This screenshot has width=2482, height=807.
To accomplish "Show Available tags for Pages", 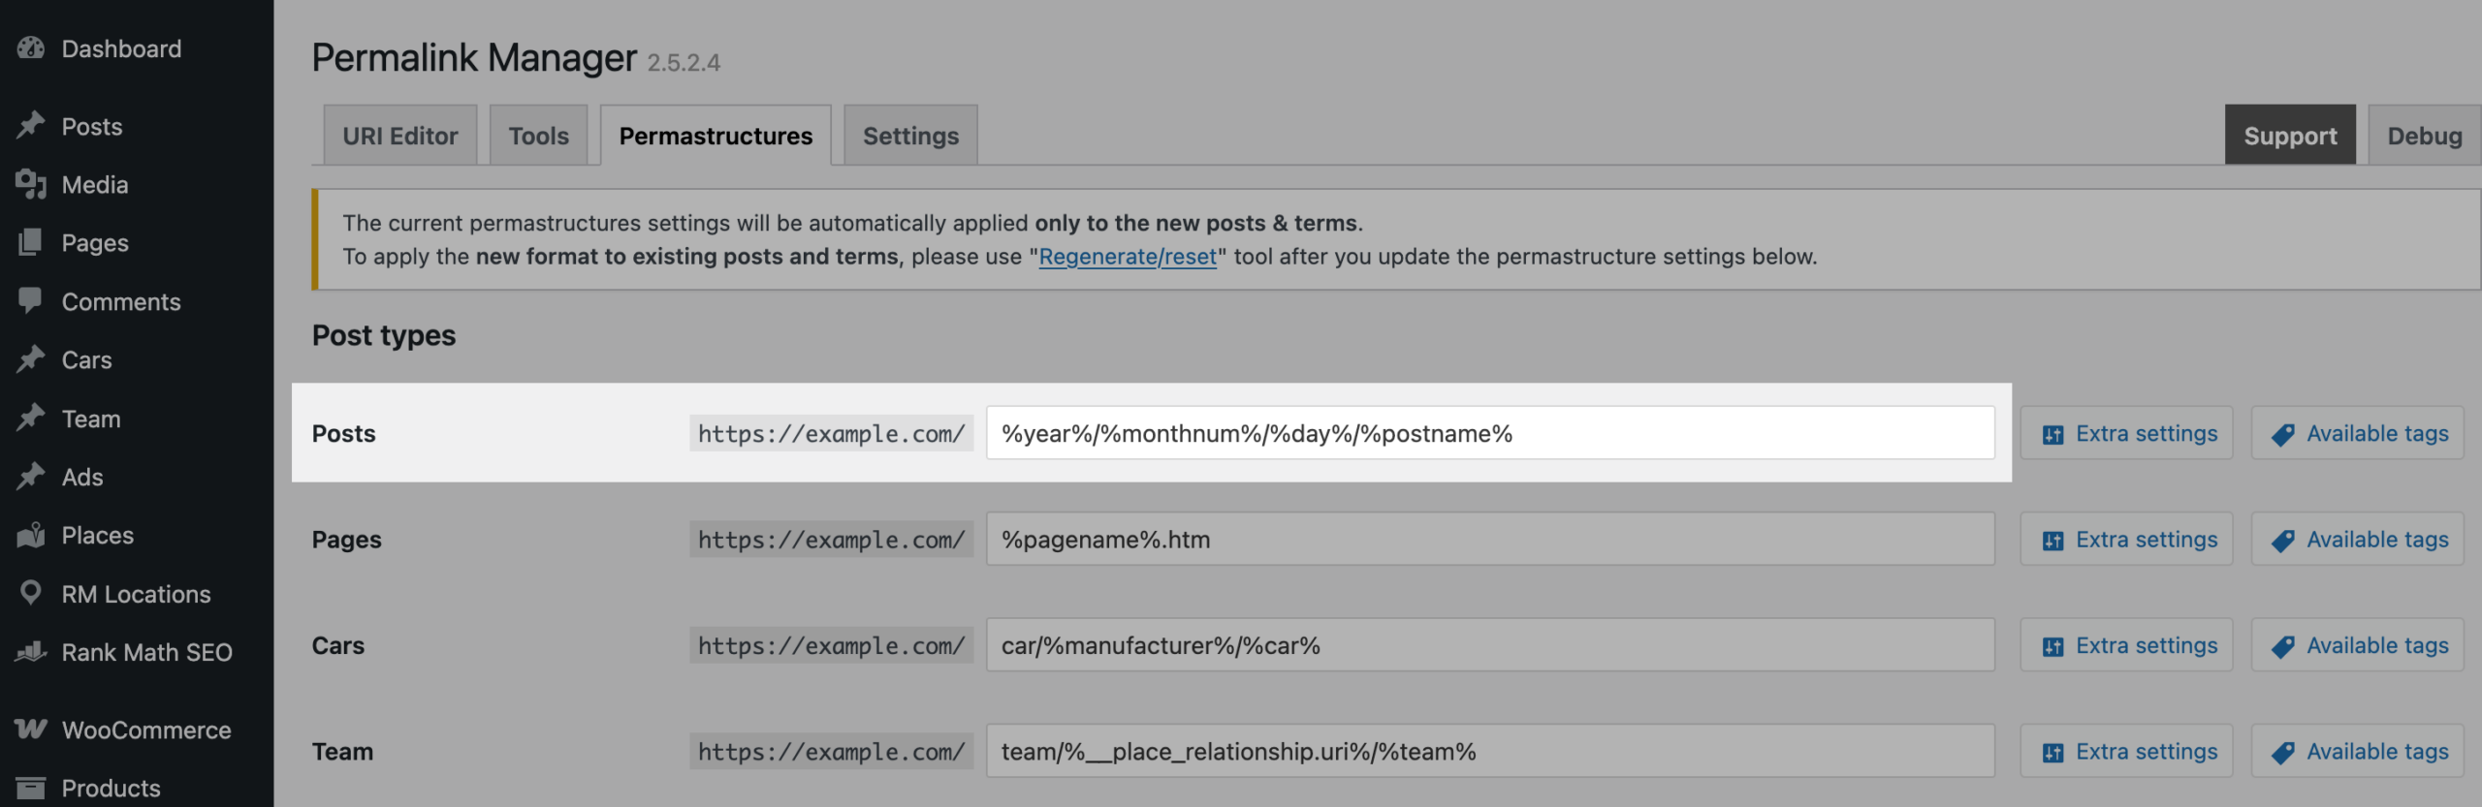I will pos(2358,540).
